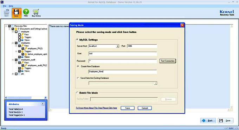Expand the job table node
The image size is (239, 130).
[x=13, y=74]
